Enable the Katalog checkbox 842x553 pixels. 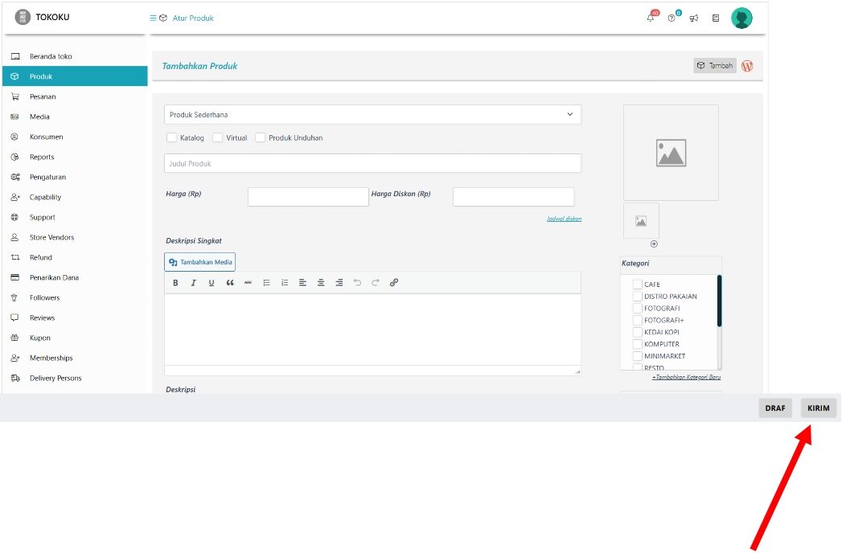(171, 137)
